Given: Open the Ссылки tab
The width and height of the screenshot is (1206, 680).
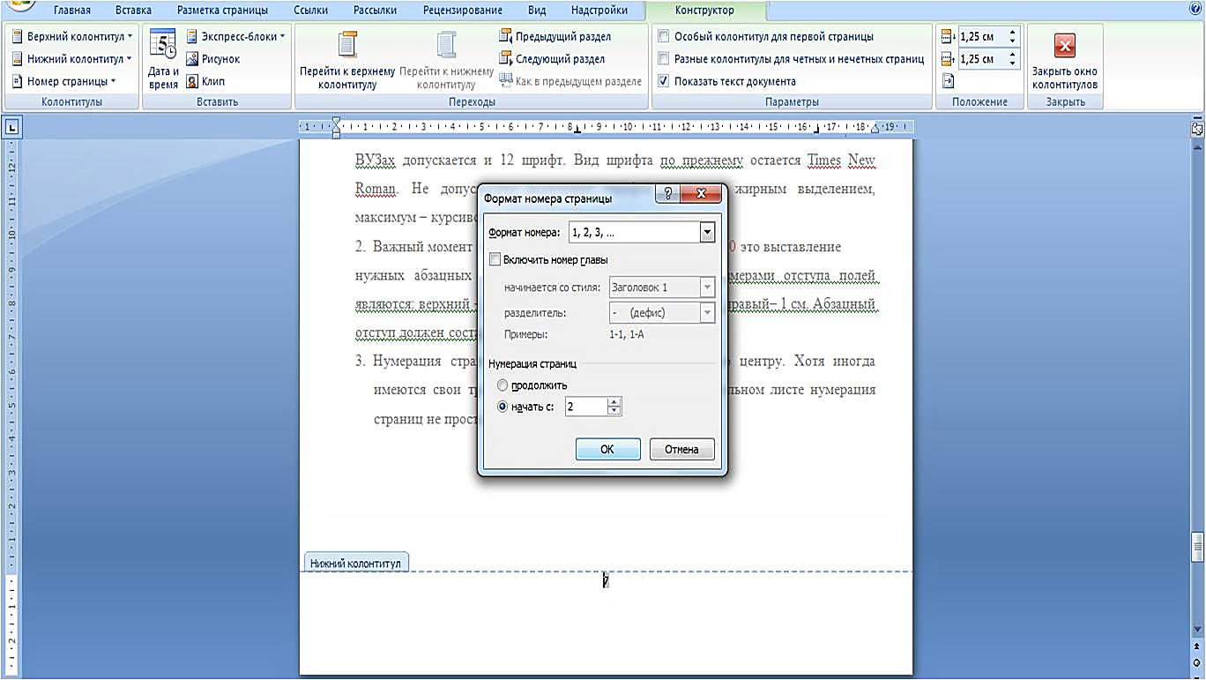Looking at the screenshot, I should (x=310, y=11).
